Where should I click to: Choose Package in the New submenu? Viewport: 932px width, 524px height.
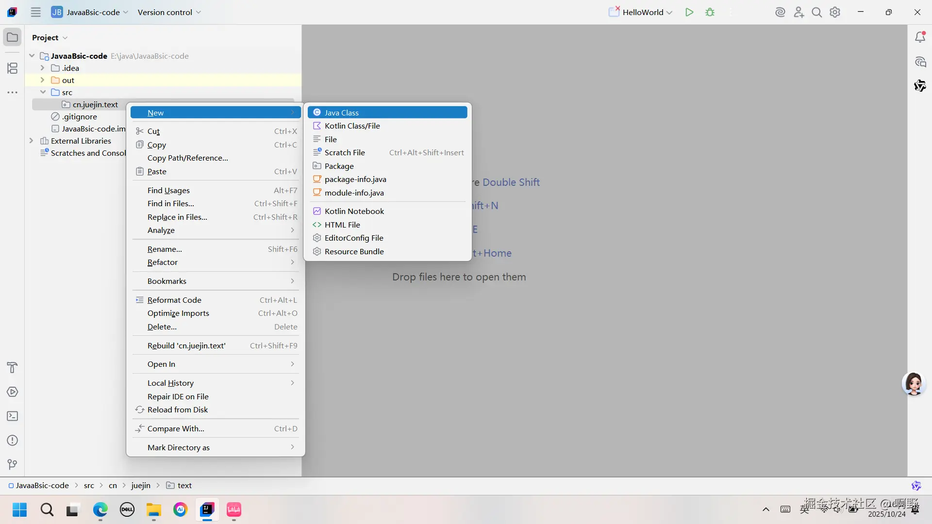click(x=339, y=166)
